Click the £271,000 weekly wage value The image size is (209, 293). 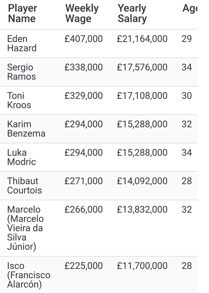coord(83,181)
